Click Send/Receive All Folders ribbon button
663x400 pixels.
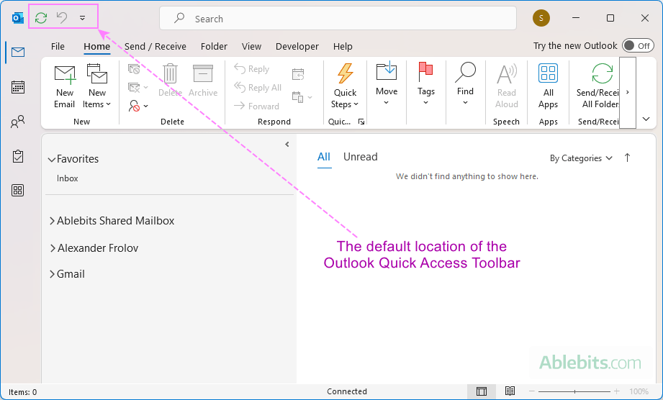point(597,86)
